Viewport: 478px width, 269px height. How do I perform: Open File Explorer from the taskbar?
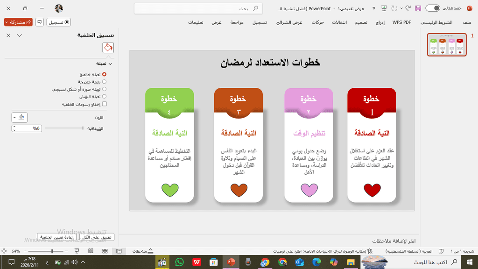tap(351, 262)
